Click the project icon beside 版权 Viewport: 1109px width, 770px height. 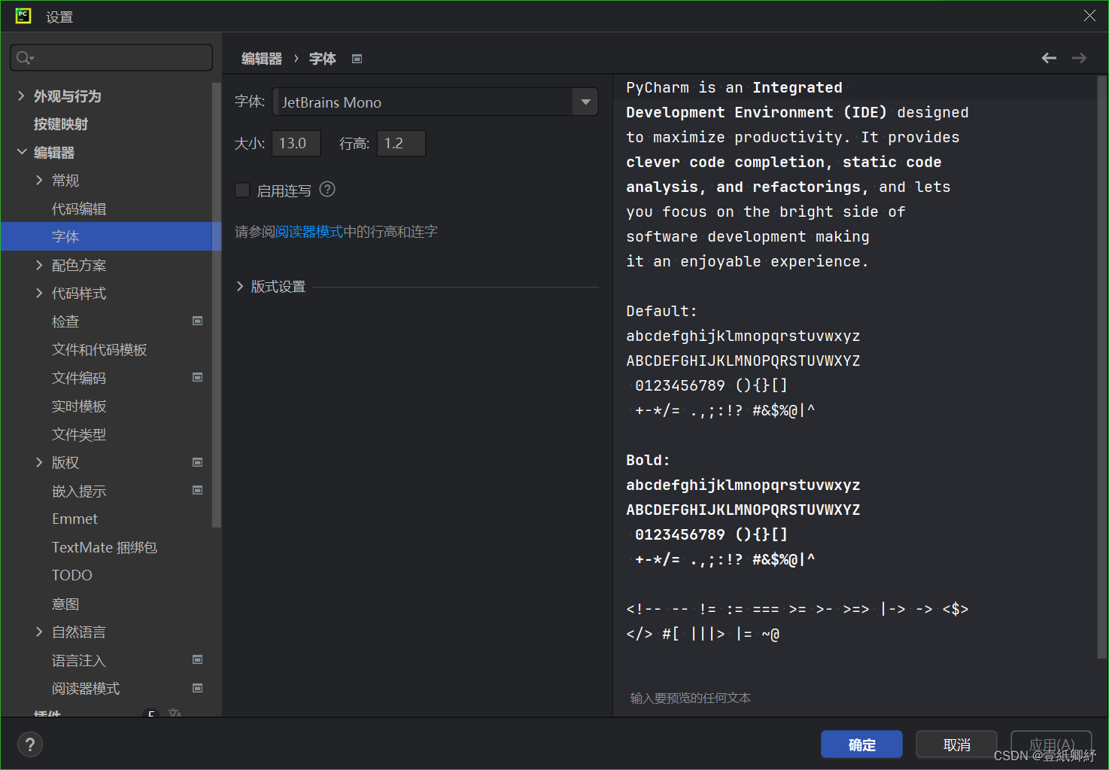[x=198, y=462]
